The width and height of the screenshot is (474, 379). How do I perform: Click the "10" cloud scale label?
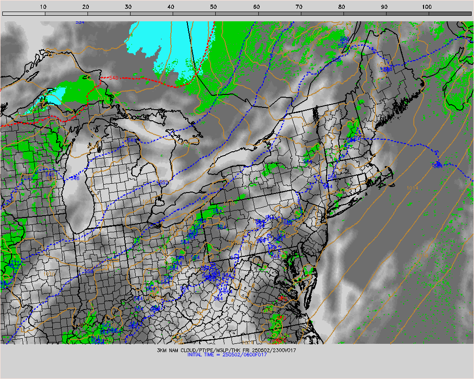43,6
